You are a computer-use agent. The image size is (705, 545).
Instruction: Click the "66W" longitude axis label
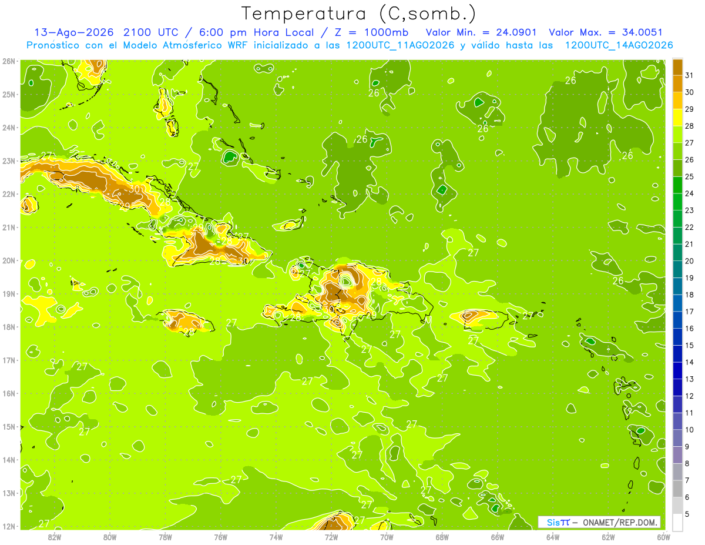click(497, 537)
